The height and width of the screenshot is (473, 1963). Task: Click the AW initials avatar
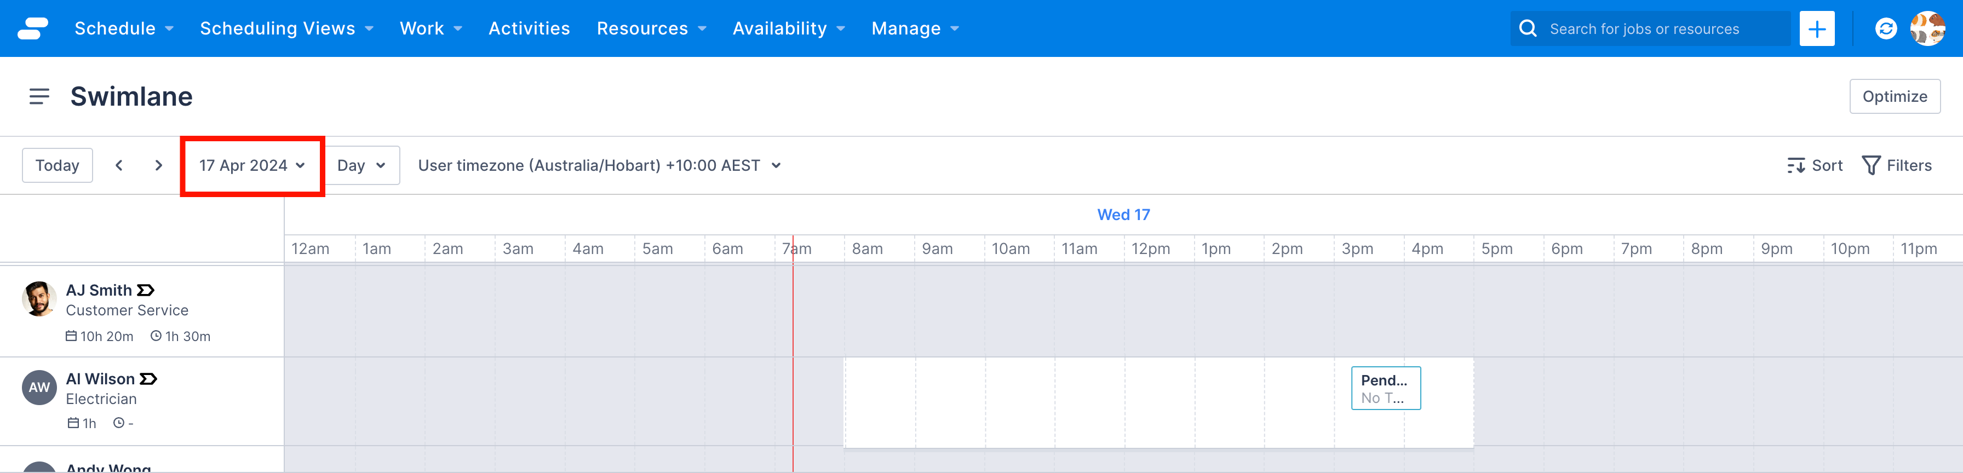pos(39,388)
